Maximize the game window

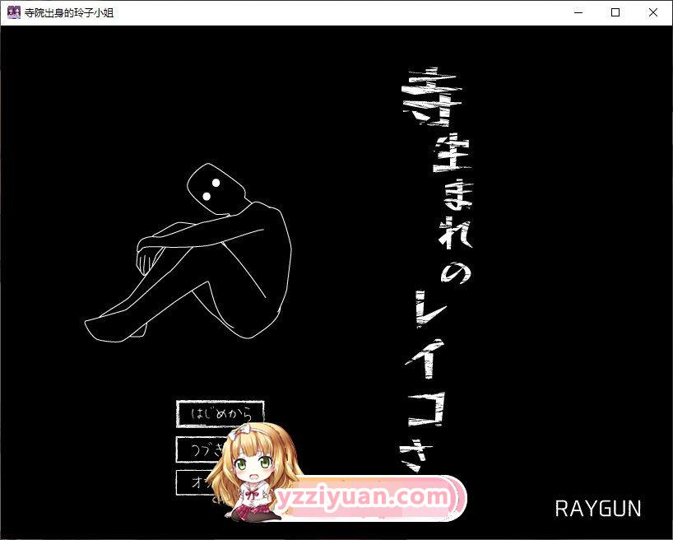[615, 12]
